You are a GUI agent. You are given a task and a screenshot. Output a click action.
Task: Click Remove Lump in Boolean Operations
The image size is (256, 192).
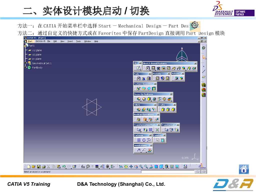click(x=157, y=119)
